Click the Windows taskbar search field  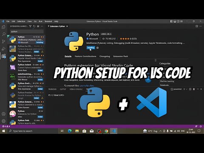click(33, 131)
